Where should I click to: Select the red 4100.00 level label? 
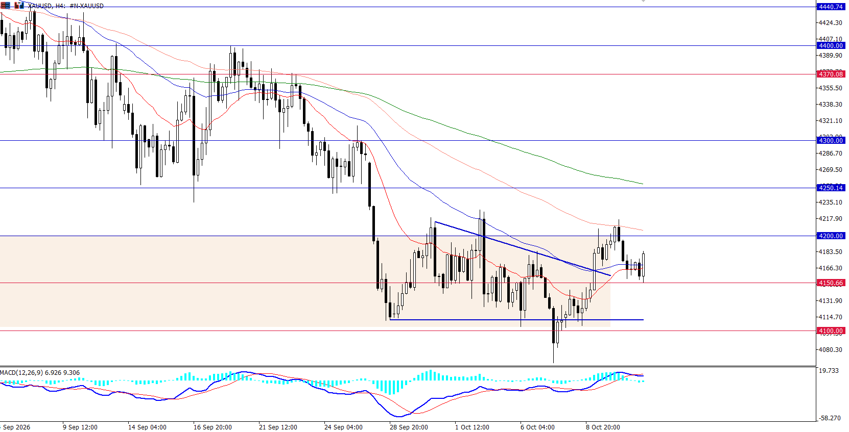coord(831,331)
